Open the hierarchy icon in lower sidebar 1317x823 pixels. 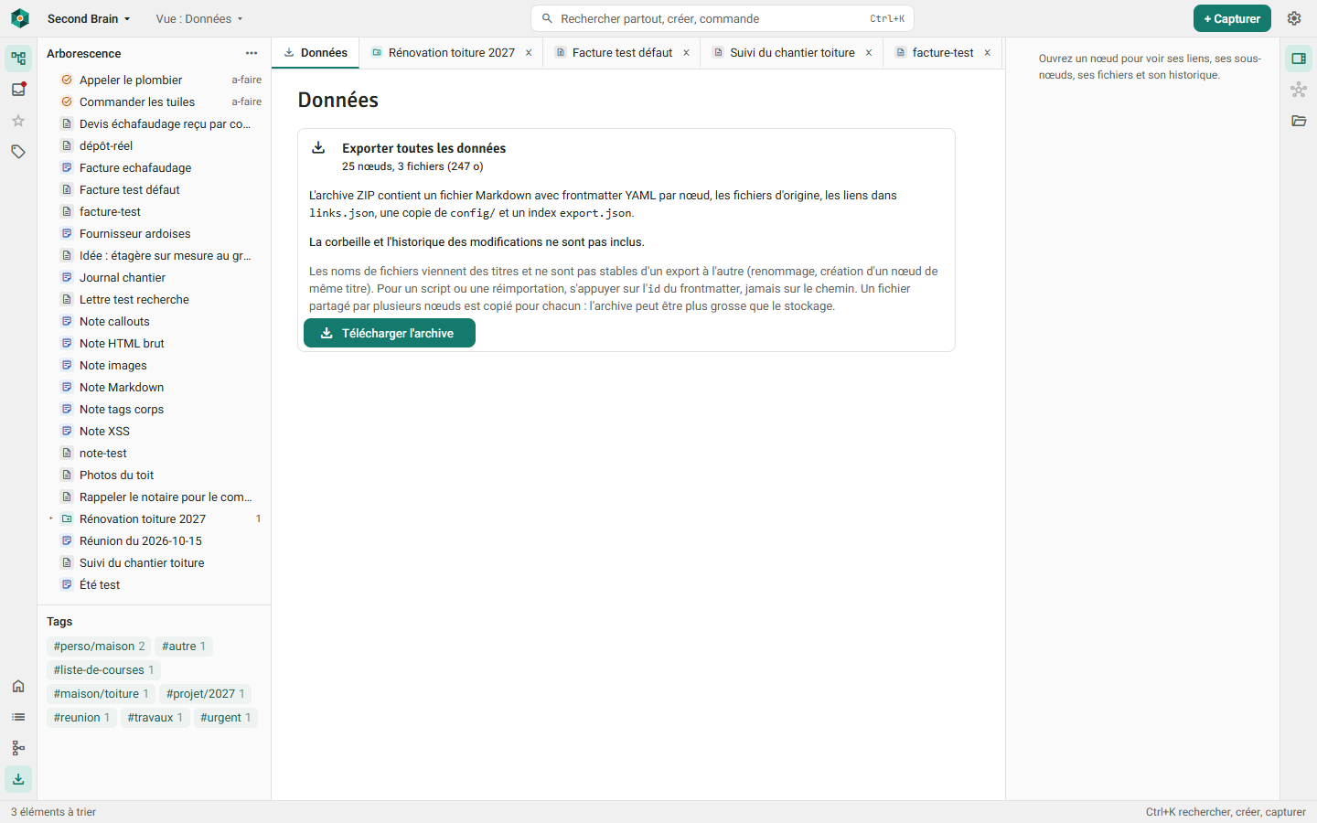[18, 748]
